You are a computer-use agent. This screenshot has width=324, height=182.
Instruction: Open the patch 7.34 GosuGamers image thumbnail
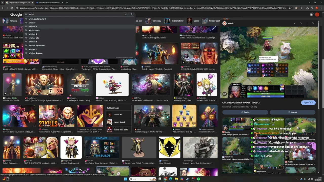point(44,85)
